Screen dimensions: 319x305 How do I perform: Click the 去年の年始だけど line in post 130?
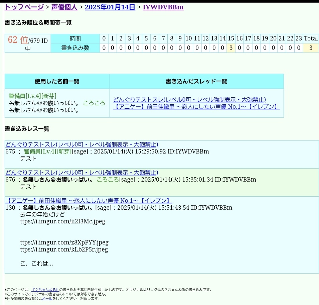point(42,214)
